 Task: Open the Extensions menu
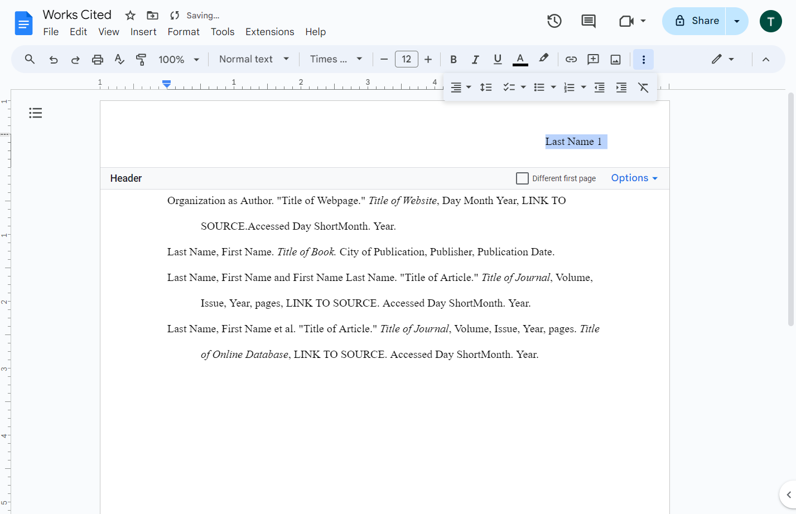270,32
